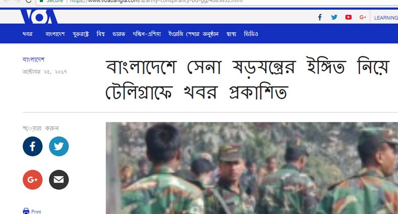
Task: Open the বাংলাদেশ navigation item
Action: pos(55,34)
